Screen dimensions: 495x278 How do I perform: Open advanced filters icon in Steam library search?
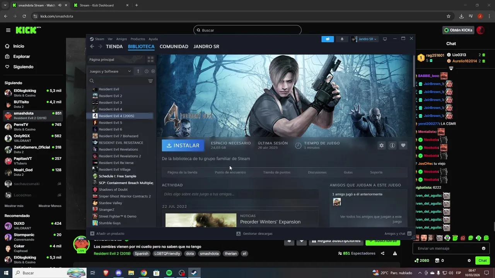[150, 81]
